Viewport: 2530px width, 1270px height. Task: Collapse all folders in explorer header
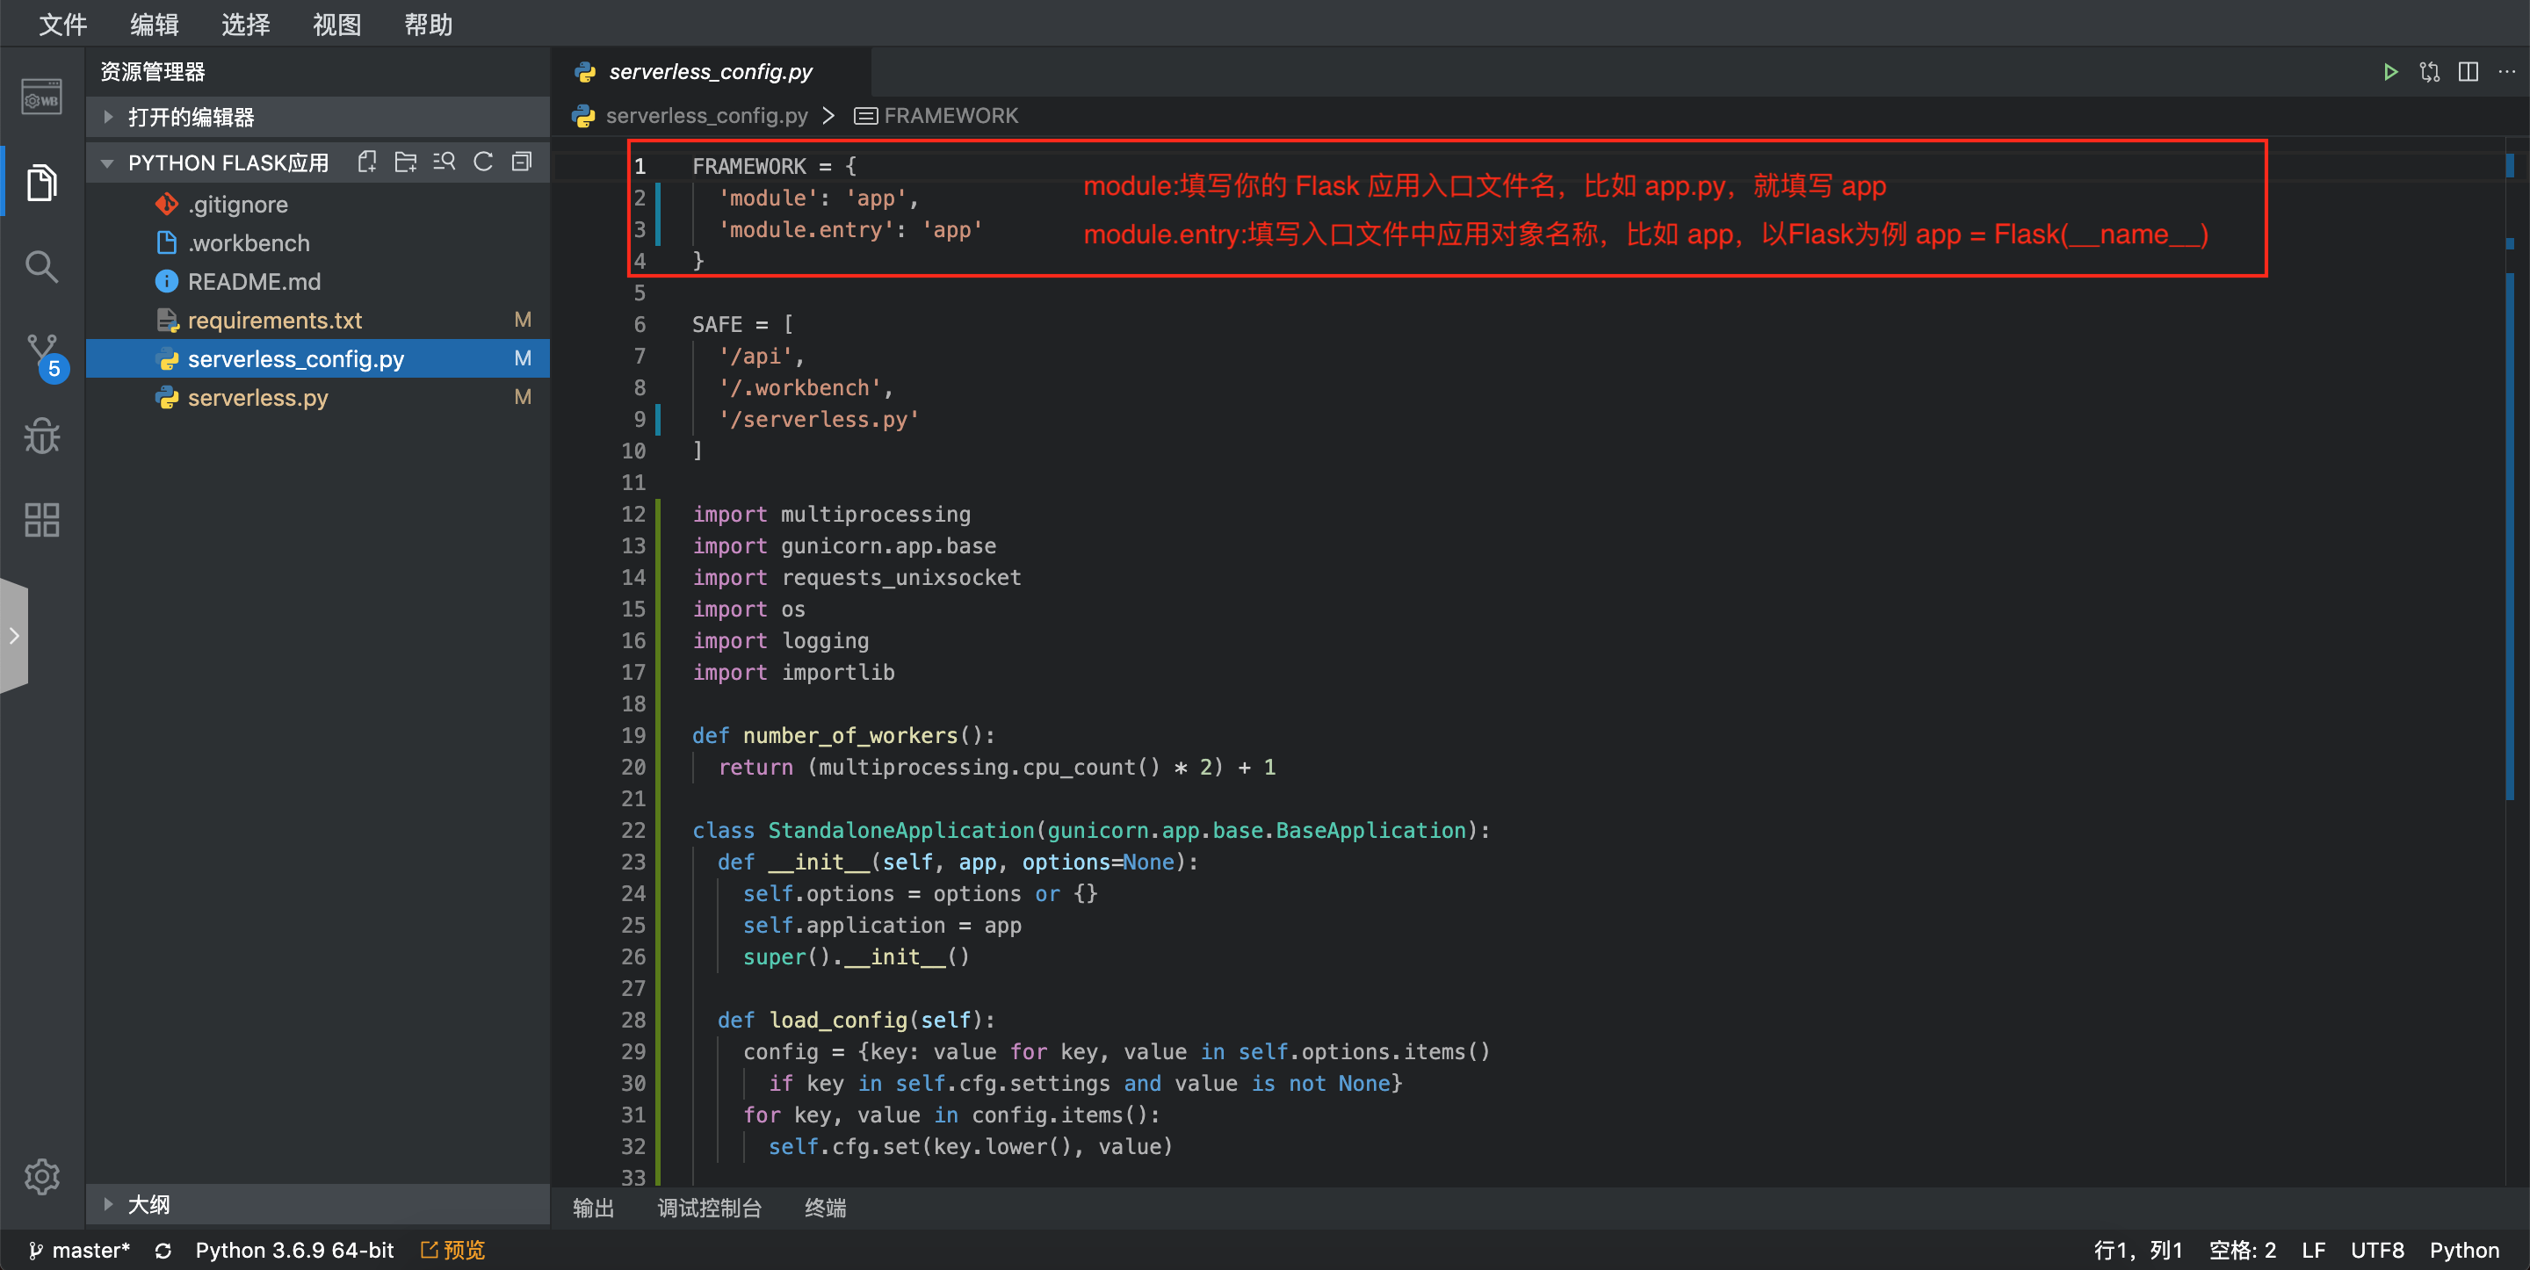(x=523, y=162)
